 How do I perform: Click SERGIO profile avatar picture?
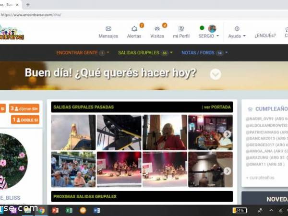pyautogui.click(x=212, y=29)
